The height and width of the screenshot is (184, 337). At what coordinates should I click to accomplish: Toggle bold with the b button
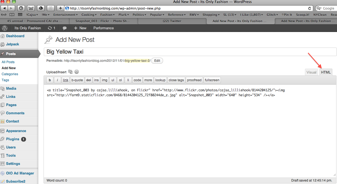pos(50,80)
